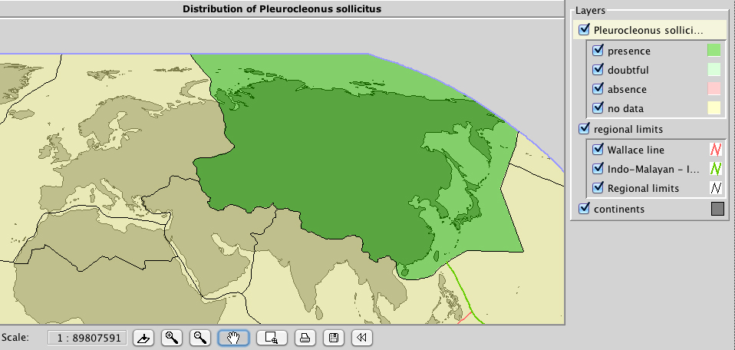Click the green presence color swatch
The width and height of the screenshot is (735, 350).
(714, 51)
